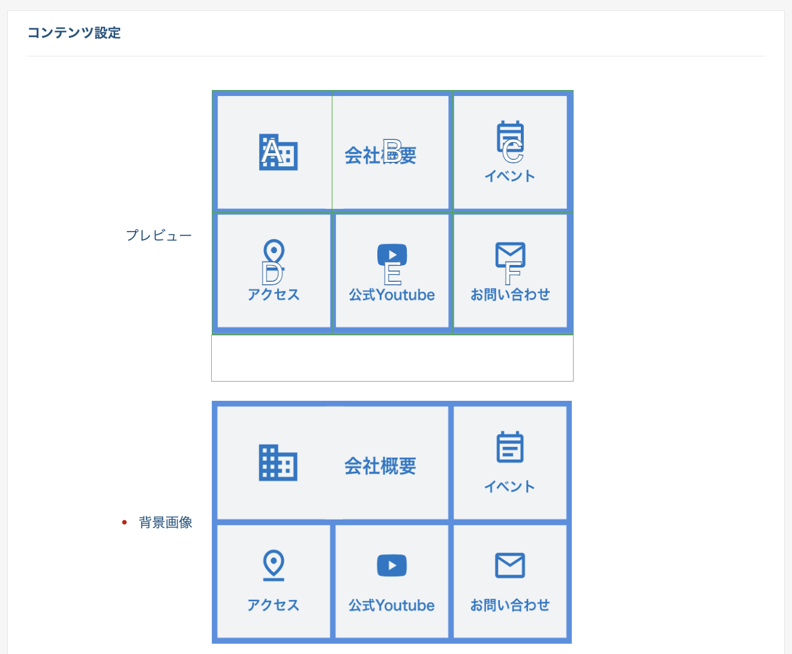Click the 会社概要 text label in background image

pos(381,464)
